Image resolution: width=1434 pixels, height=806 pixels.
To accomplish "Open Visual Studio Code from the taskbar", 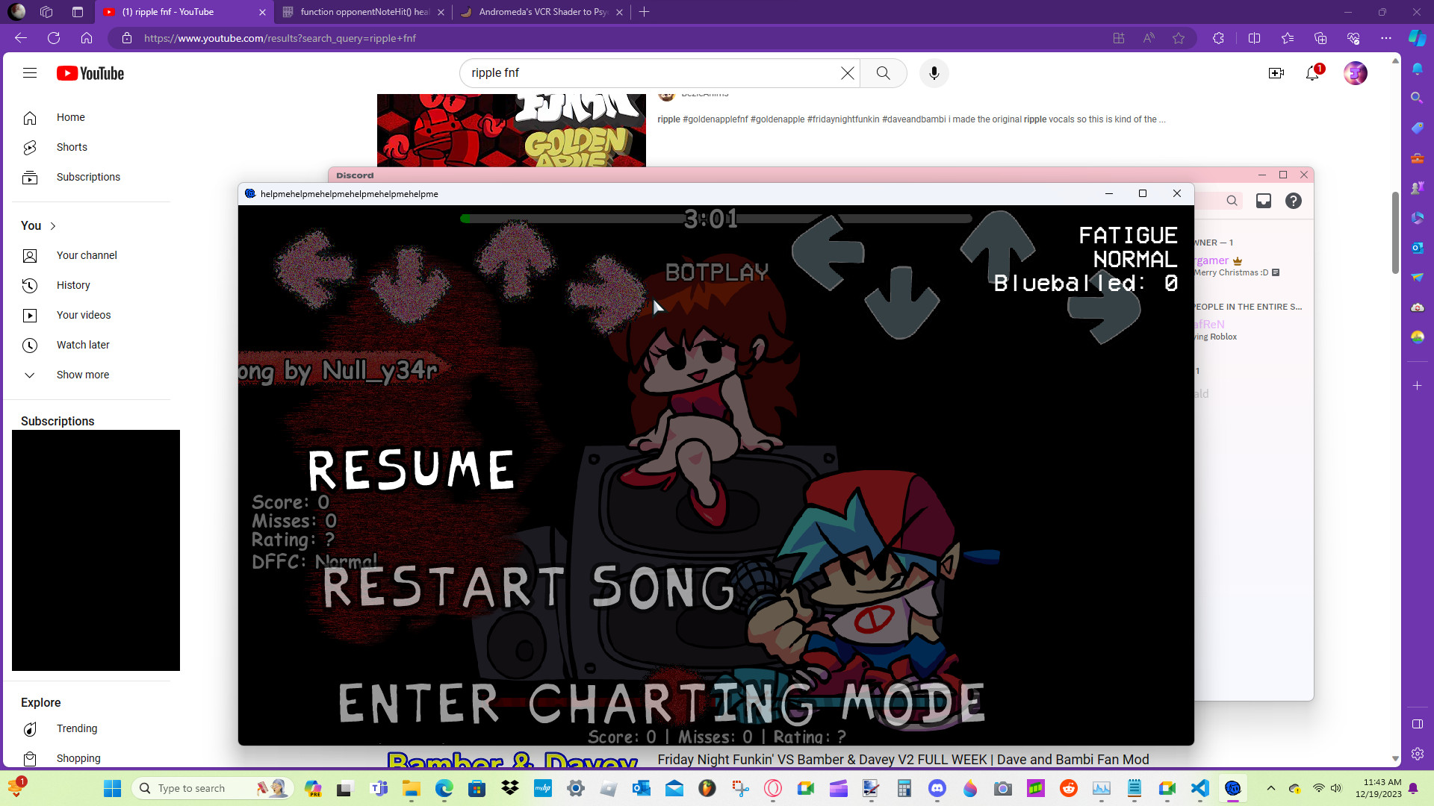I will 1200,787.
